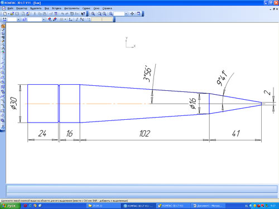Open the Инструменты menu
This screenshot has height=209, width=279.
click(71, 8)
